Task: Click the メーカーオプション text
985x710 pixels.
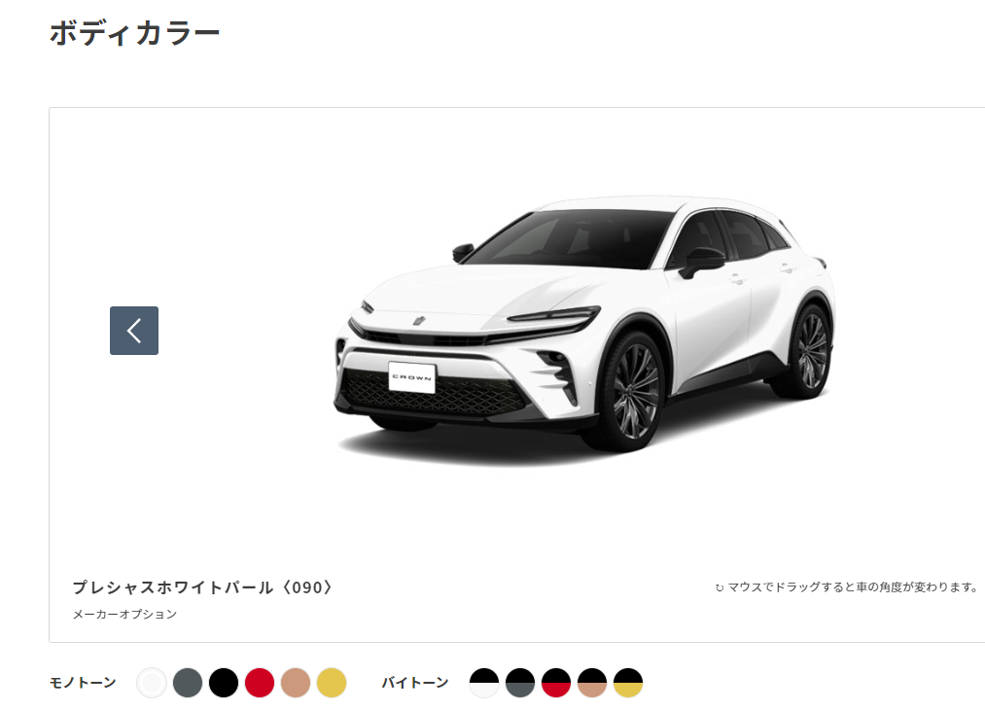Action: tap(124, 615)
